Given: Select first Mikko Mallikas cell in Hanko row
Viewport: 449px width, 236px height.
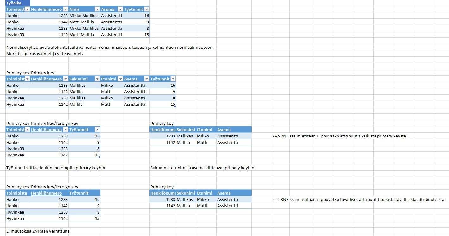Looking at the screenshot, I should tap(84, 16).
